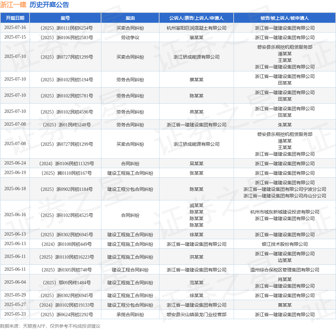Click case number (2024)浙0108民初449号

coord(67,244)
